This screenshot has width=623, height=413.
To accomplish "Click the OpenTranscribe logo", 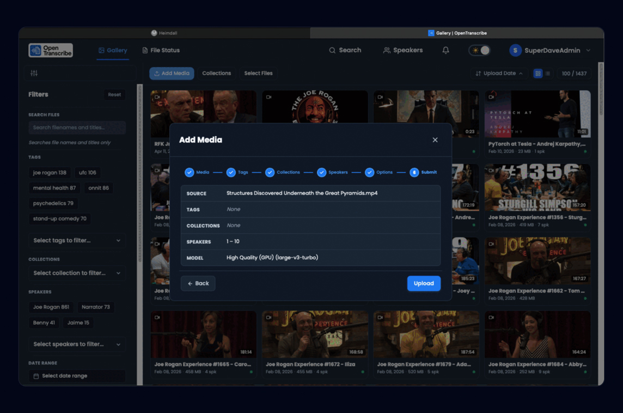I will [51, 50].
